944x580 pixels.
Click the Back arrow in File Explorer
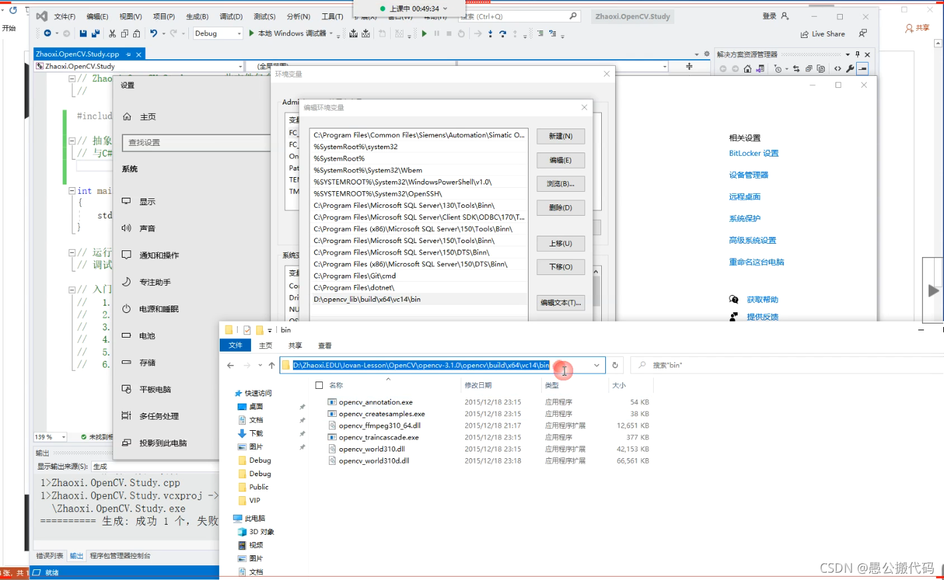[x=230, y=365]
